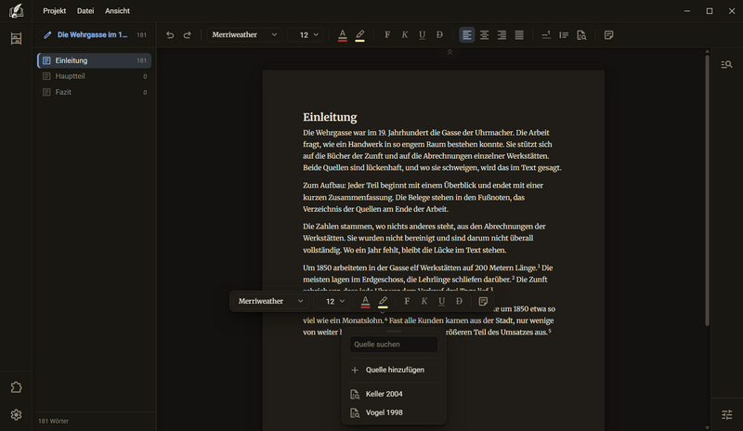Click the undo arrow in top toolbar
Image resolution: width=743 pixels, height=431 pixels.
[x=170, y=35]
